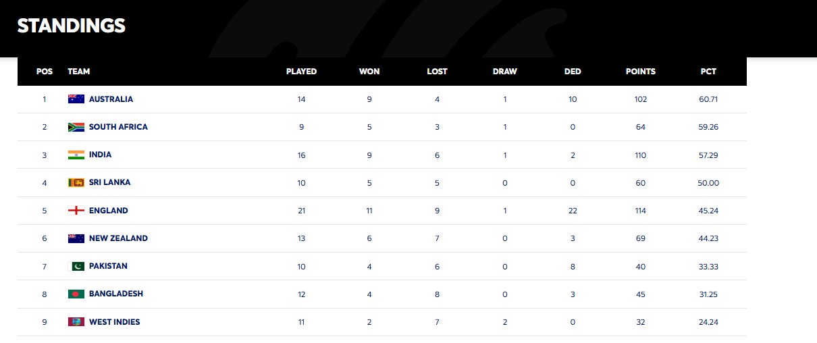Viewport: 817px width, 343px height.
Task: Click the LOST column header
Action: [437, 72]
